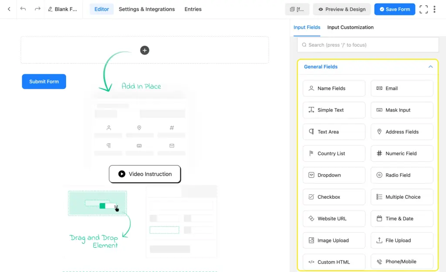Open Settings & Integrations

coord(146,9)
